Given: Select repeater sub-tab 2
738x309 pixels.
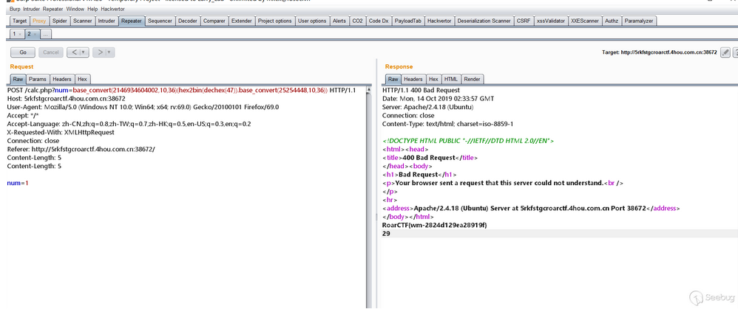Looking at the screenshot, I should (29, 34).
